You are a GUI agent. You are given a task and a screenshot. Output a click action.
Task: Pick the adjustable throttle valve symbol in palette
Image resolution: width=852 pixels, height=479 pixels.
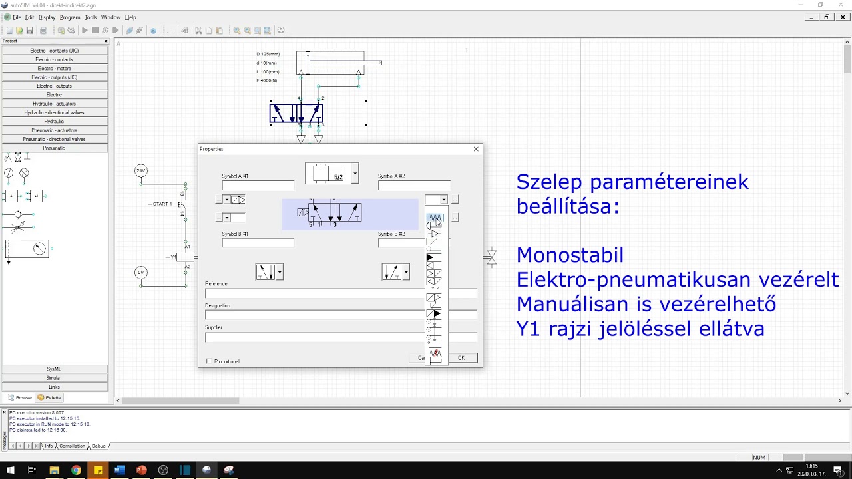(18, 227)
